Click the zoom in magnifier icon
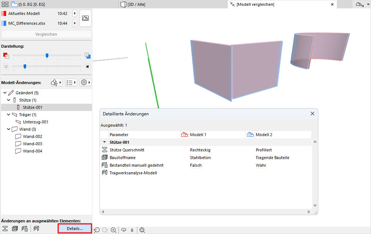The width and height of the screenshot is (371, 234). coord(114,230)
